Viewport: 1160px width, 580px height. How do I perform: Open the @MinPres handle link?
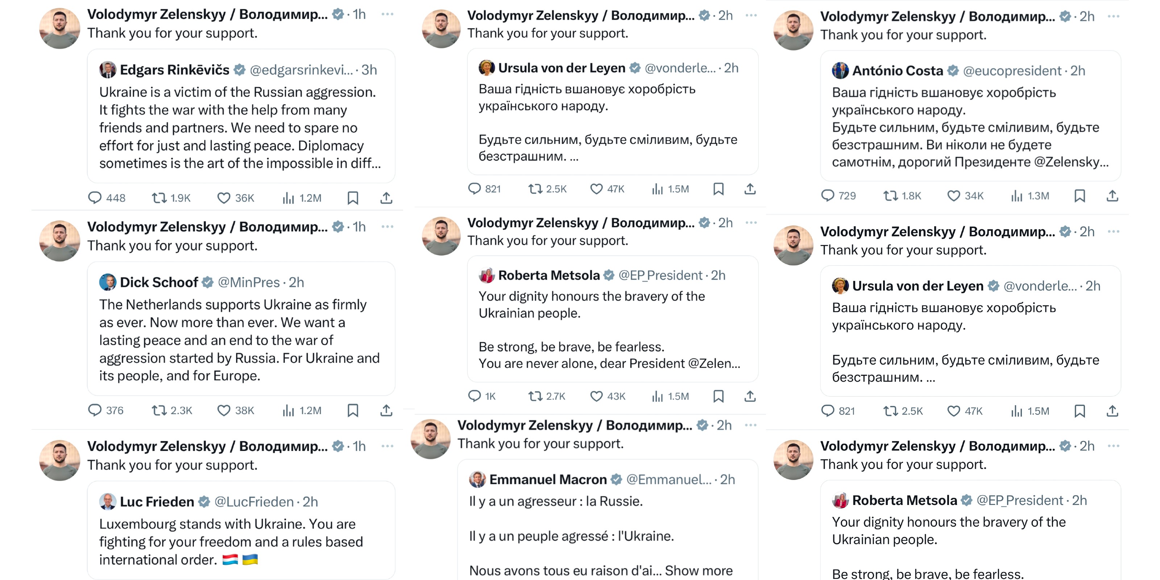(249, 282)
